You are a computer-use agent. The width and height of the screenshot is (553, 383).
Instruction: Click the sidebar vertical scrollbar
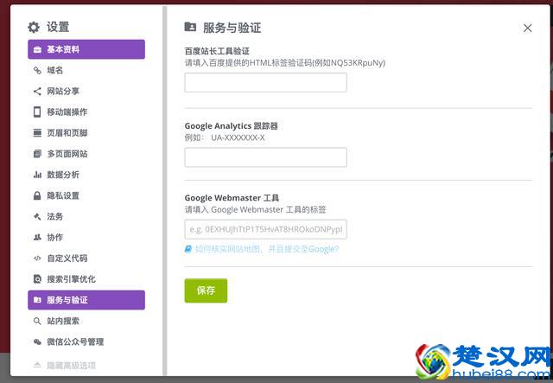pyautogui.click(x=164, y=190)
